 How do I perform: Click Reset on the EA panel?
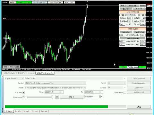(x=142, y=6)
